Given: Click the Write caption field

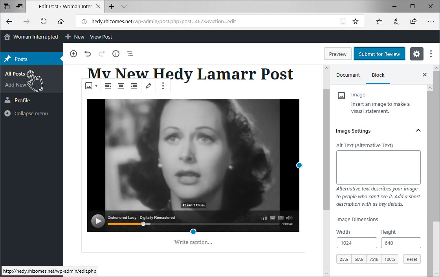Looking at the screenshot, I should pos(193,242).
